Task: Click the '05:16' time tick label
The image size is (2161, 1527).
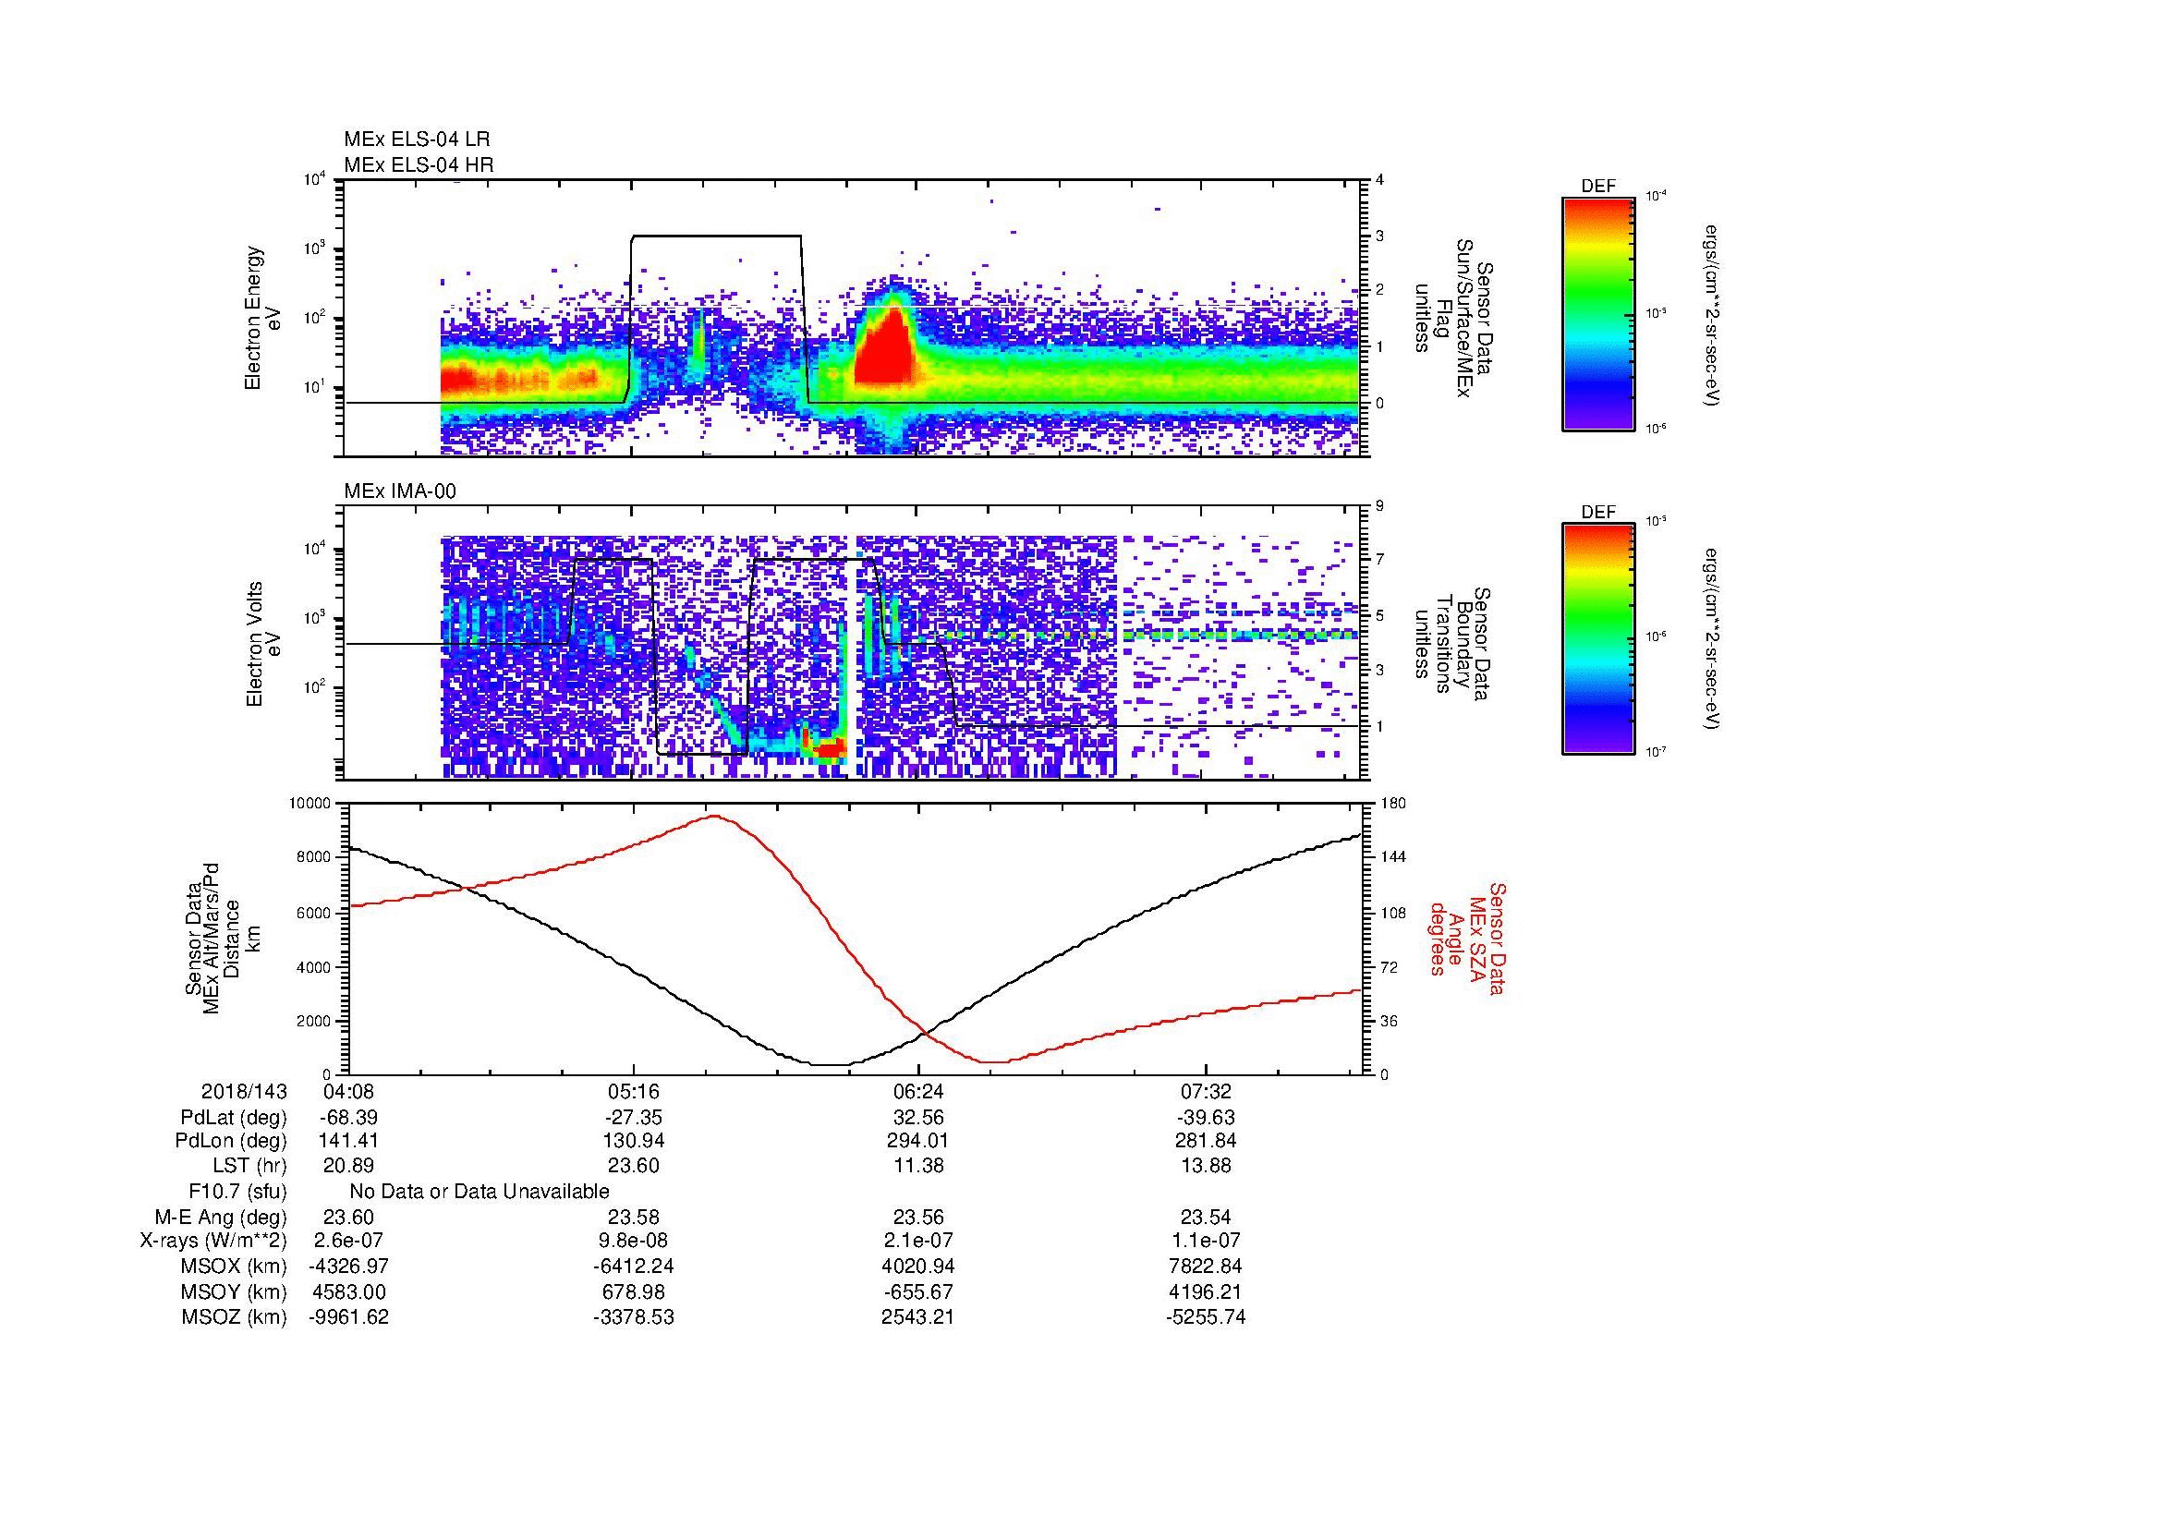Action: coord(634,1091)
